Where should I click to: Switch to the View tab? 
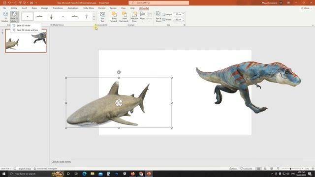(x=123, y=8)
